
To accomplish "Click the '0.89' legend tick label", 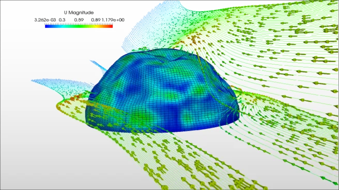I will [96, 20].
